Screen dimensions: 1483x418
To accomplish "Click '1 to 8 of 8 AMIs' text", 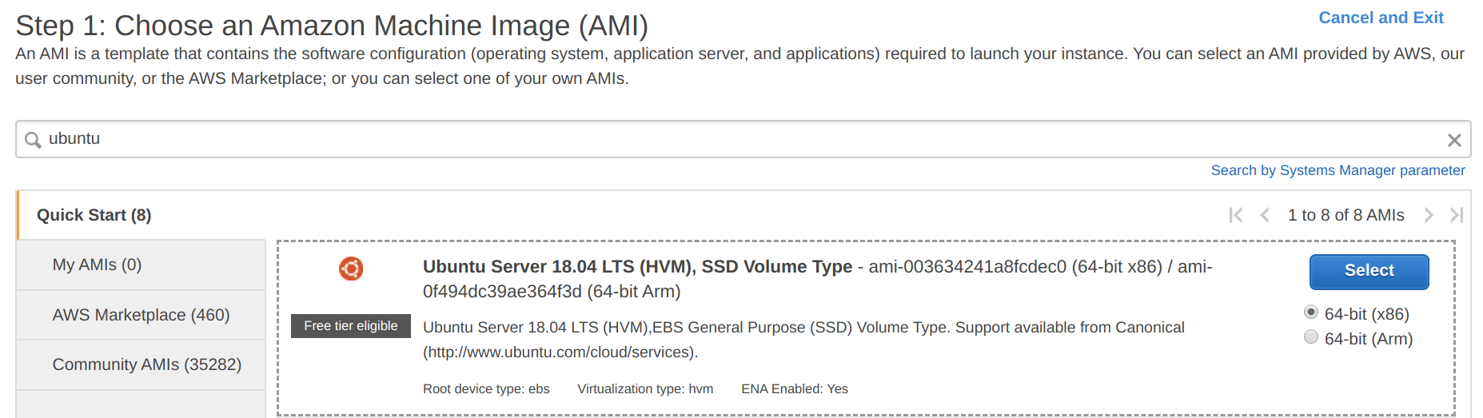I will (x=1345, y=215).
